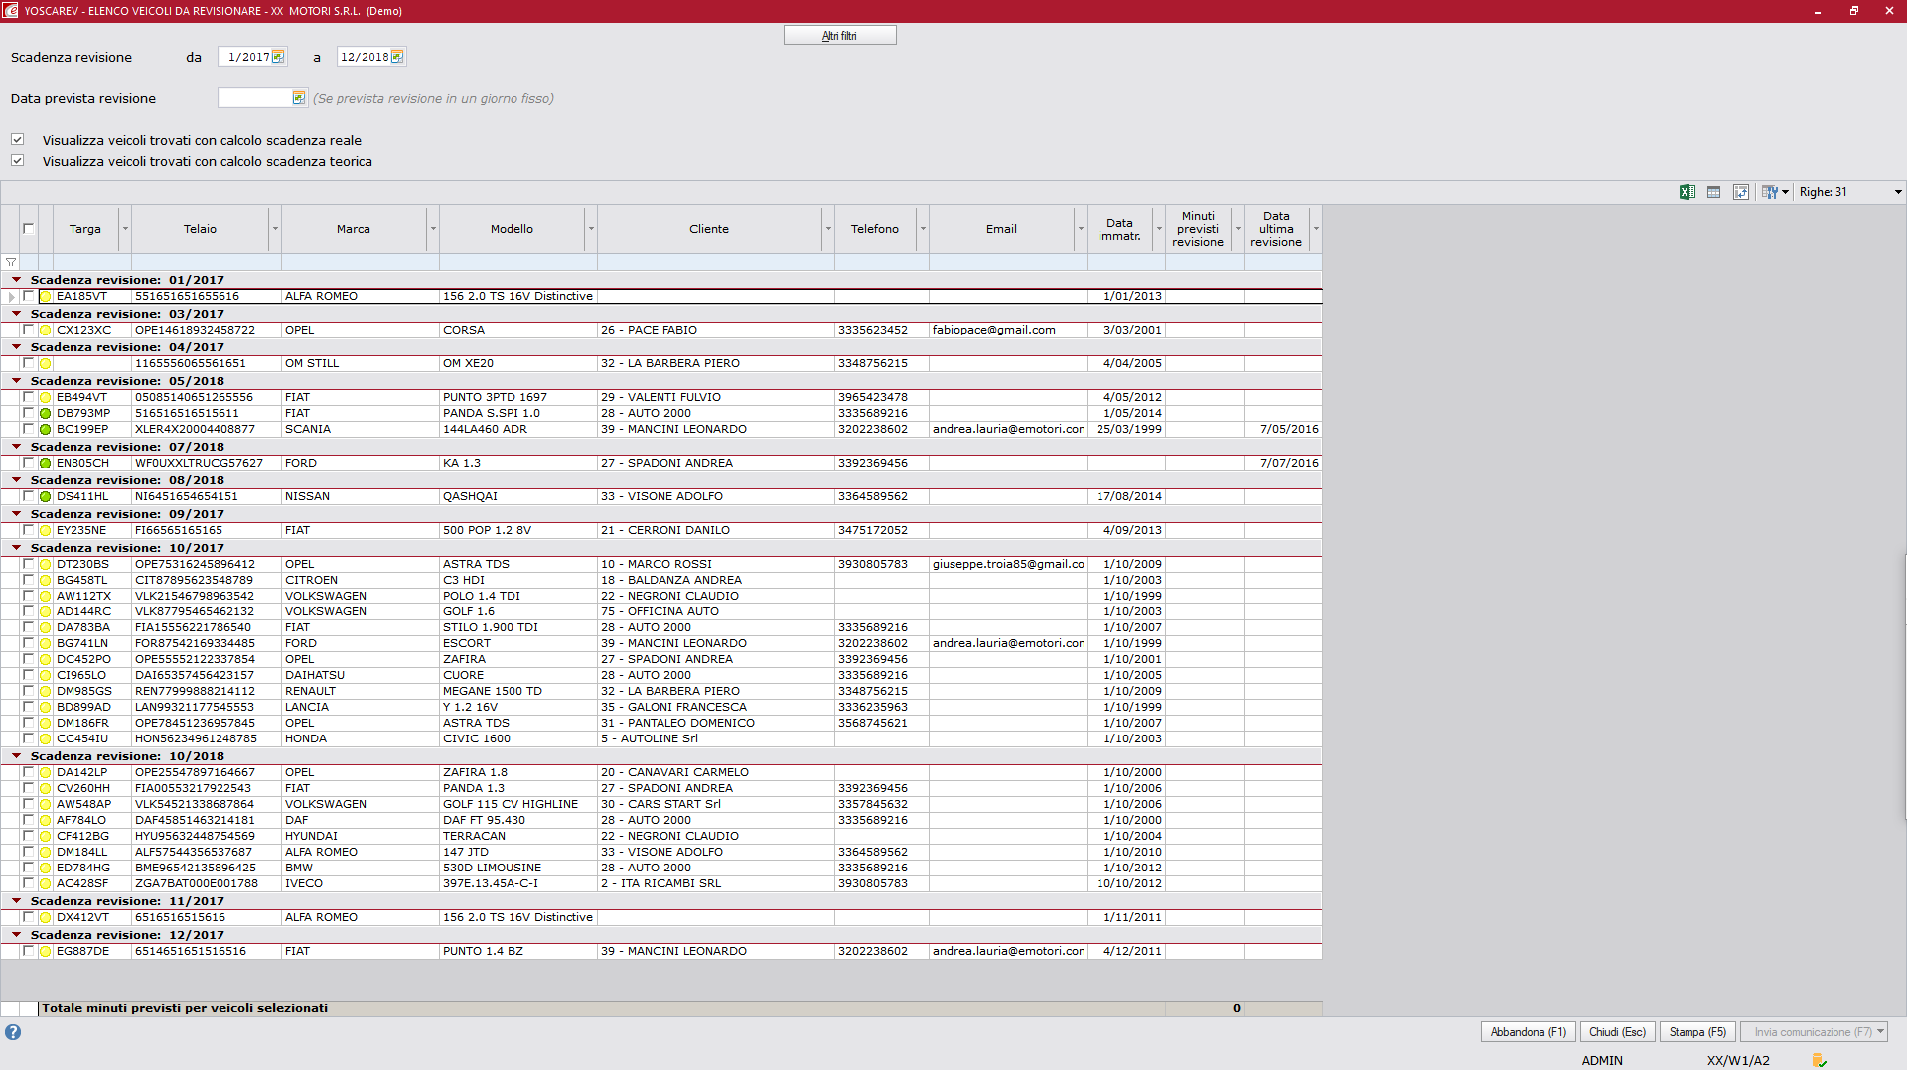Click the yellow status dot for DT230BS
1907x1070 pixels.
46,564
